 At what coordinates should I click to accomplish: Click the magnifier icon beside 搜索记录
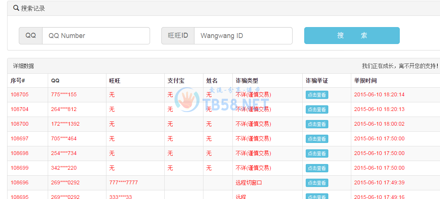(16, 8)
